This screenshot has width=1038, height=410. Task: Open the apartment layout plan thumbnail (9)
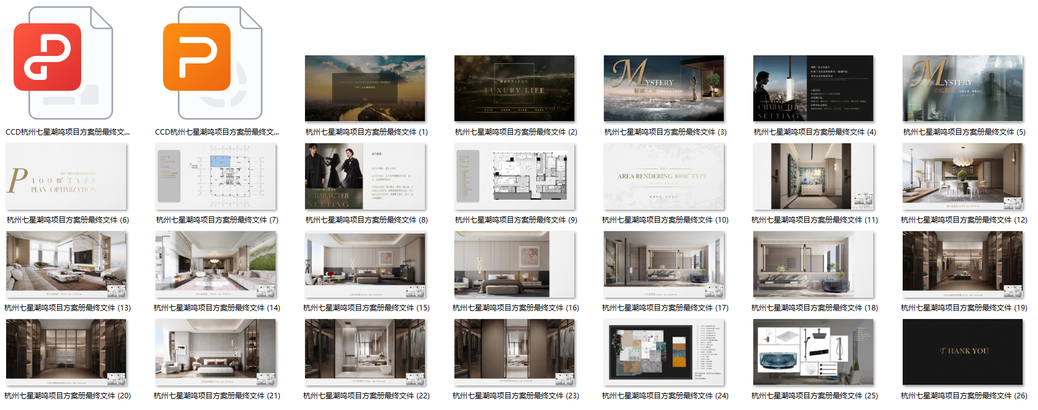pos(514,177)
